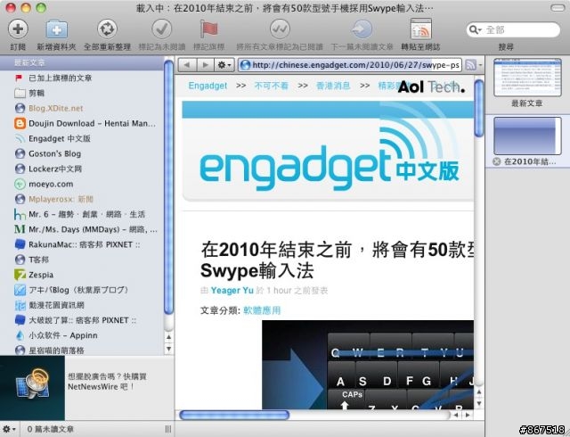Click the RSS feed icon beside the URL
The image size is (570, 437).
470,65
